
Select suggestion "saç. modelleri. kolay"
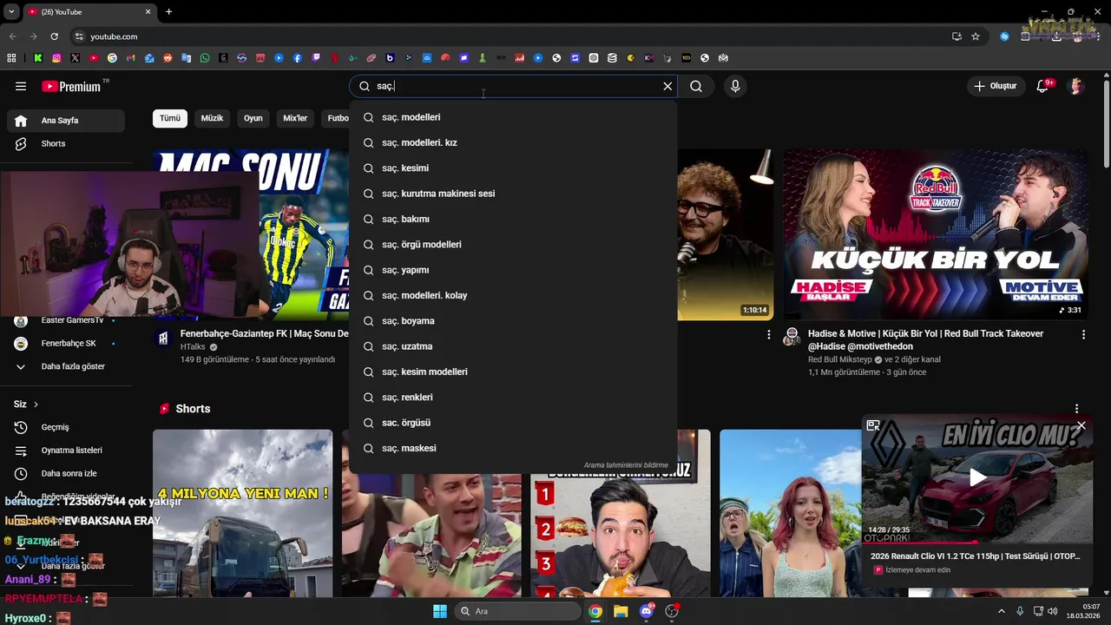coord(513,295)
